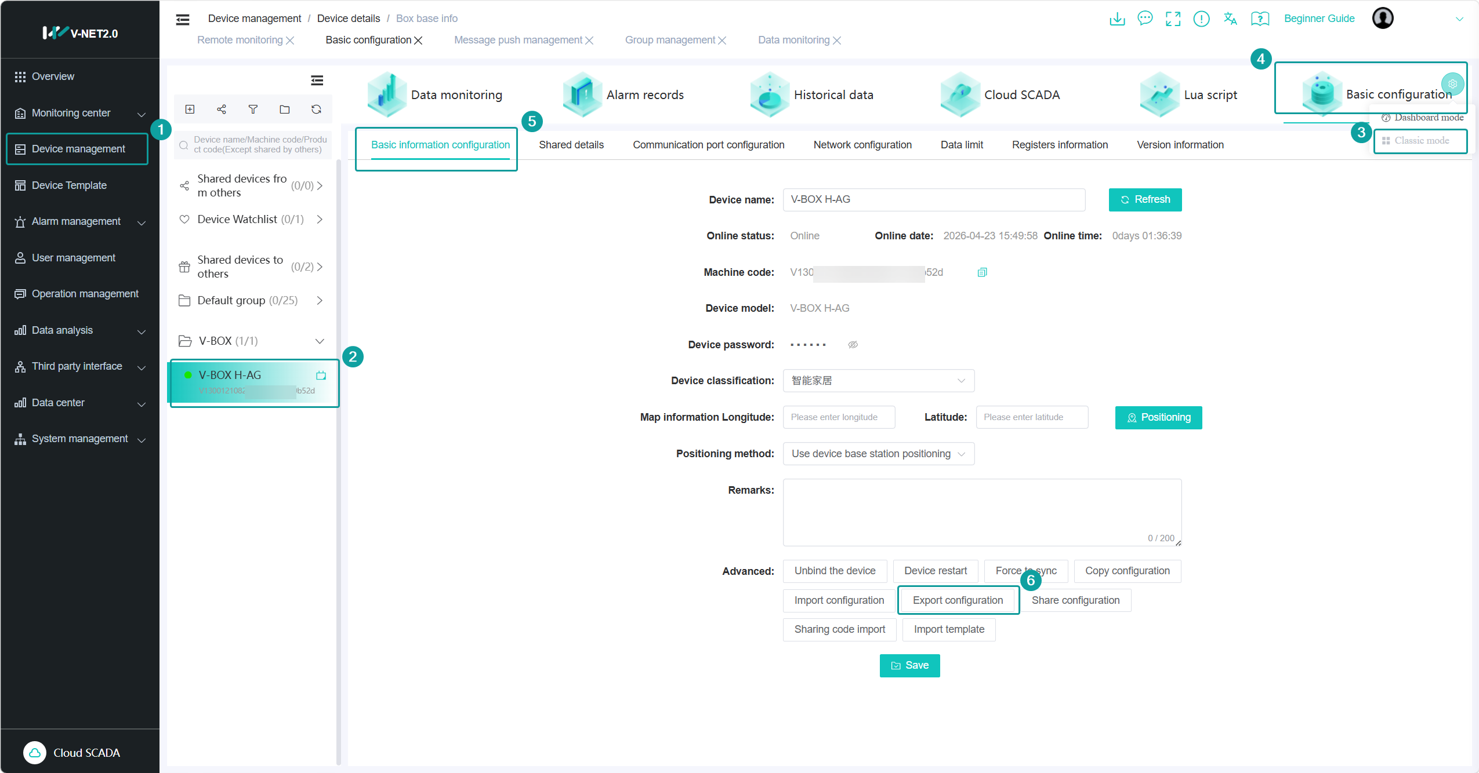Open the chat message icon in header
The image size is (1479, 773).
click(x=1145, y=19)
